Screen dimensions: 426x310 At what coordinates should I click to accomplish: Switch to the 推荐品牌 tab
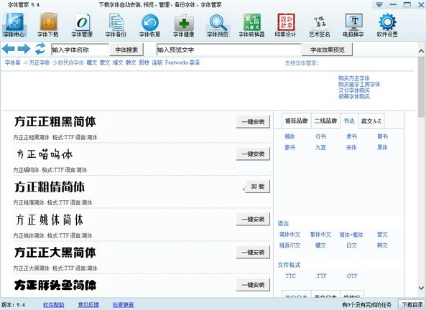tap(296, 121)
